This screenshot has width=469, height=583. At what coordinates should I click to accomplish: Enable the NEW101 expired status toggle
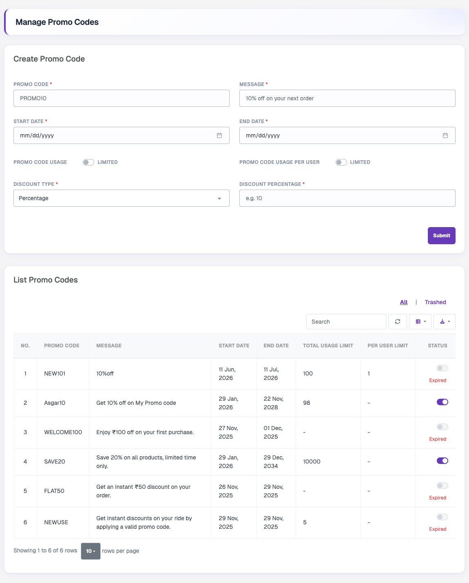[442, 368]
